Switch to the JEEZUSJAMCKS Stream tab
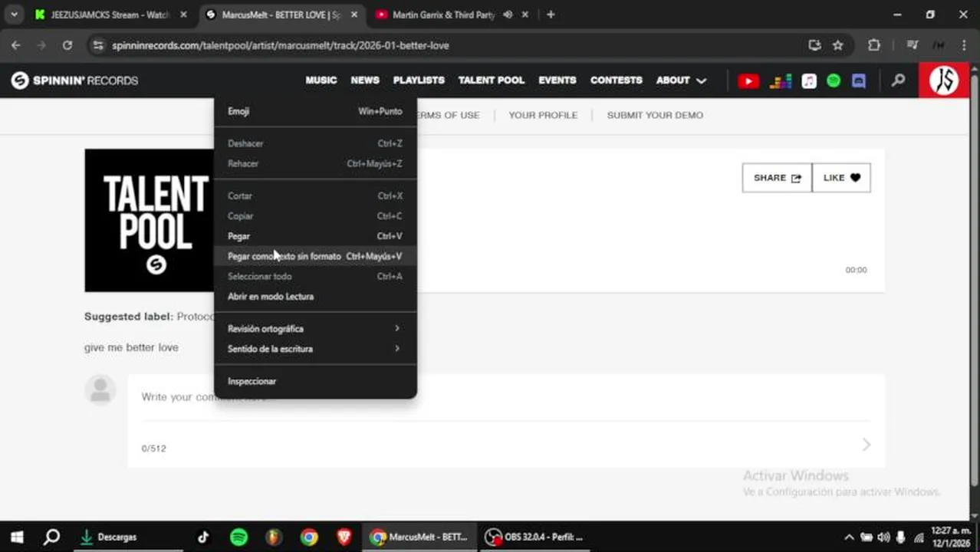Viewport: 980px width, 552px height. click(109, 15)
